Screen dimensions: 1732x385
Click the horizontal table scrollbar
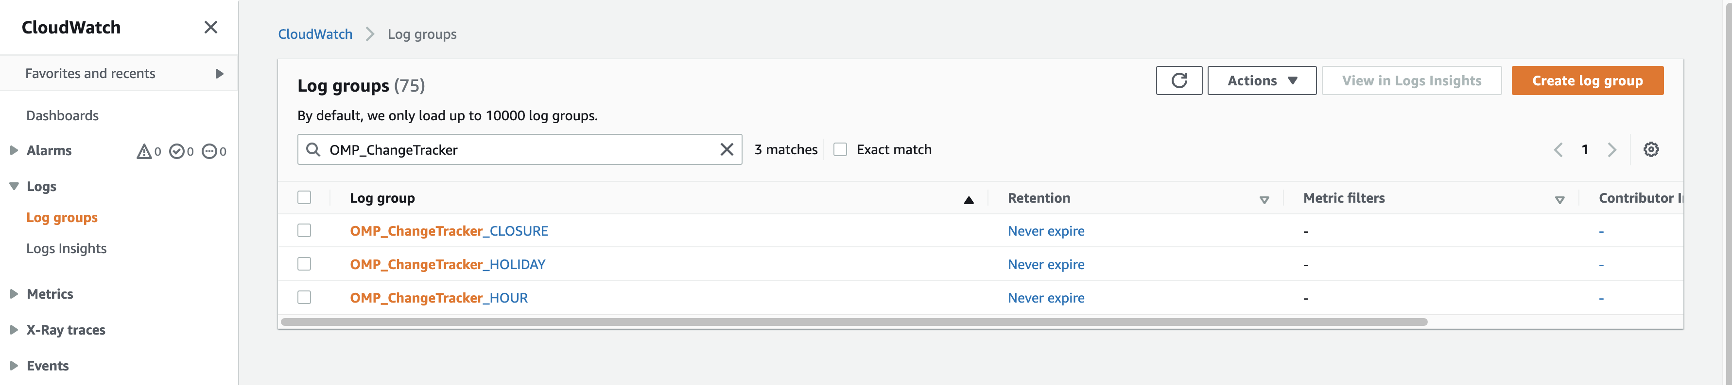click(854, 322)
